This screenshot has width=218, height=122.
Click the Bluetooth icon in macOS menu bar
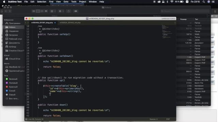[x=167, y=2]
